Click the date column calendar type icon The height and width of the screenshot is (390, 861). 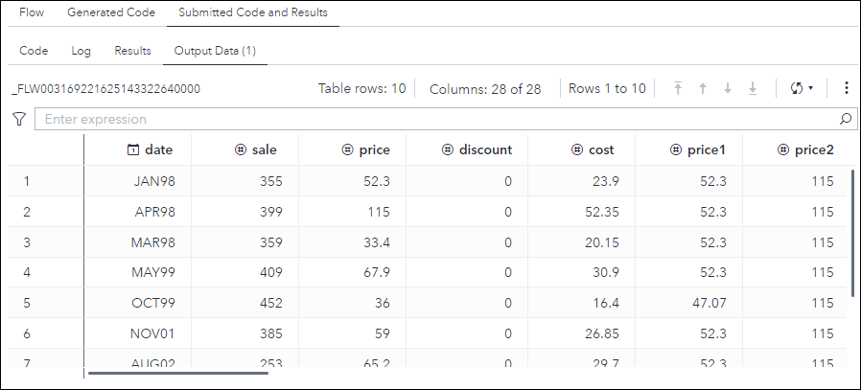coord(133,149)
